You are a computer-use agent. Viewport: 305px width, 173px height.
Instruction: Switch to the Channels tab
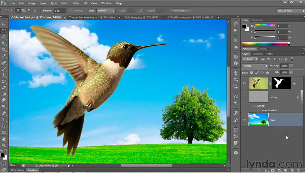click(257, 54)
